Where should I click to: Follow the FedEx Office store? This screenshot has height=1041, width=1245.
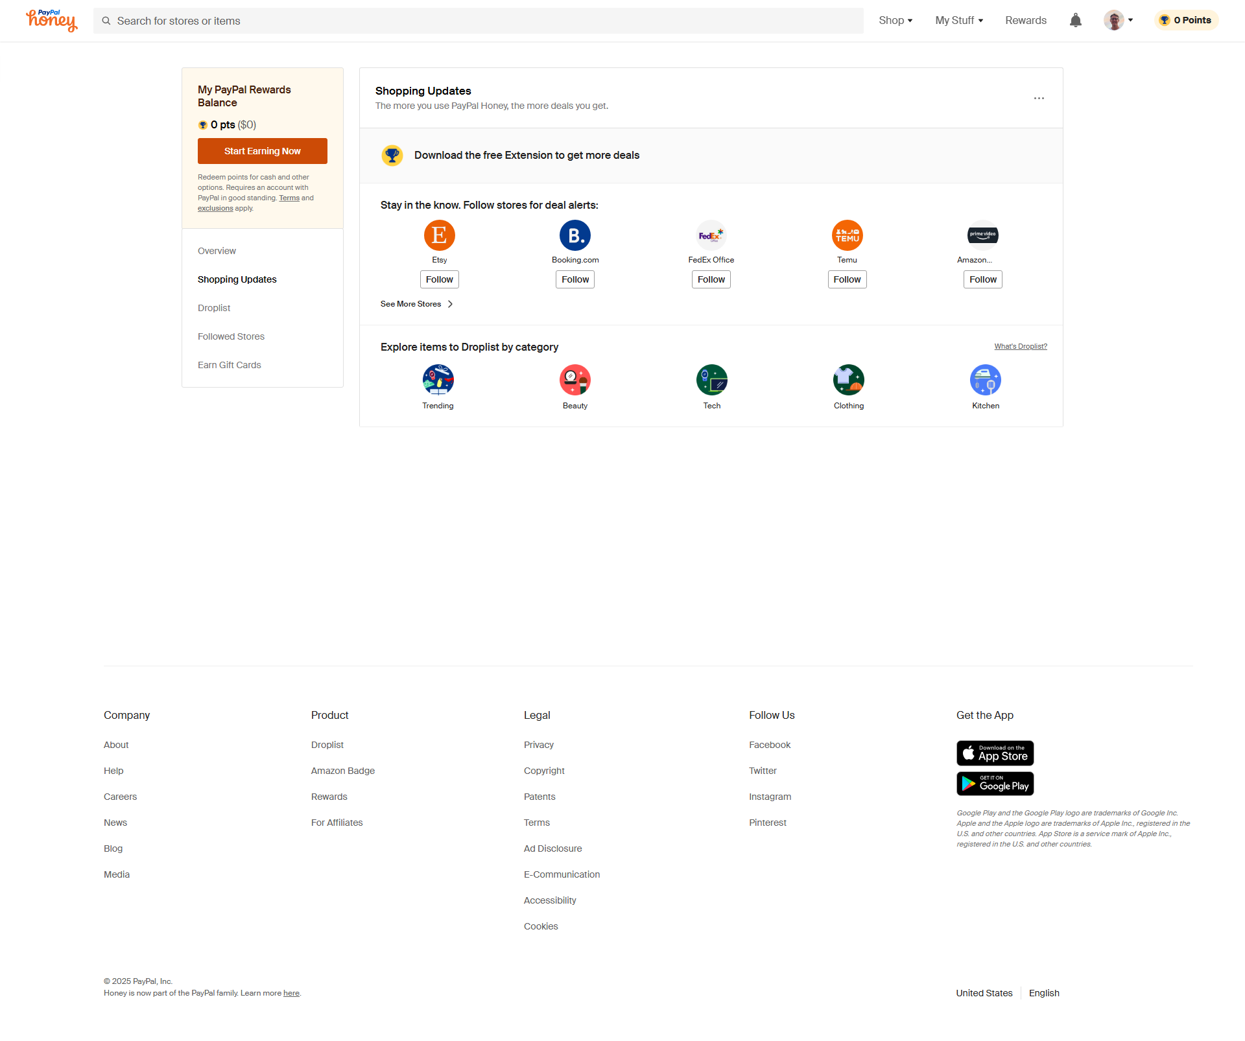pyautogui.click(x=711, y=279)
